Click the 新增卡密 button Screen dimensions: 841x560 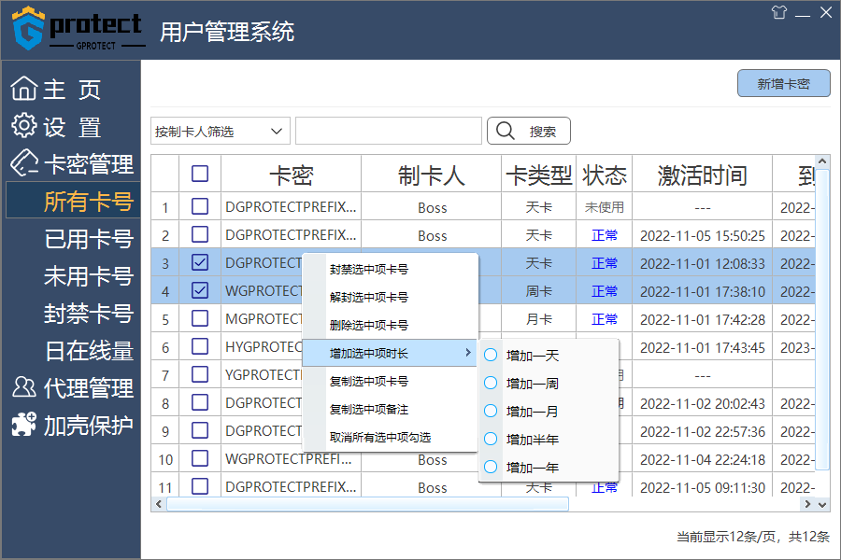tap(784, 84)
